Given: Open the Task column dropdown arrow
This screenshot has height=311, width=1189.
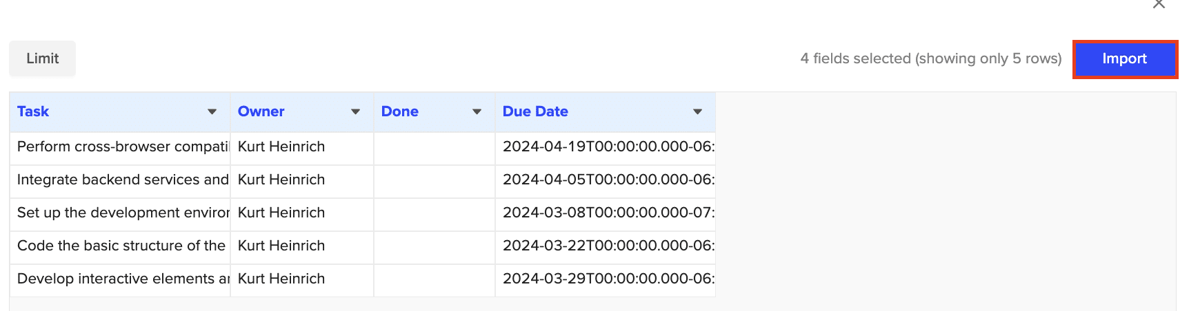Looking at the screenshot, I should [212, 112].
